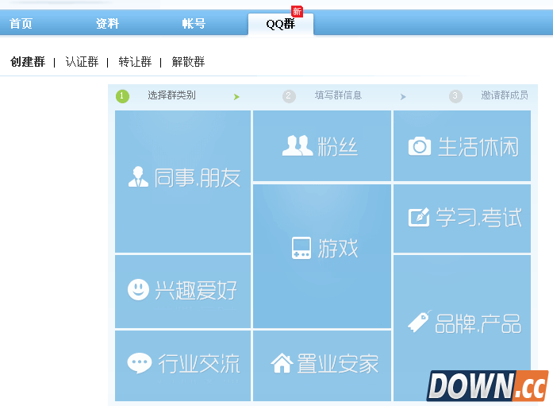Choose the 同事.朋友 group category

[x=182, y=182]
